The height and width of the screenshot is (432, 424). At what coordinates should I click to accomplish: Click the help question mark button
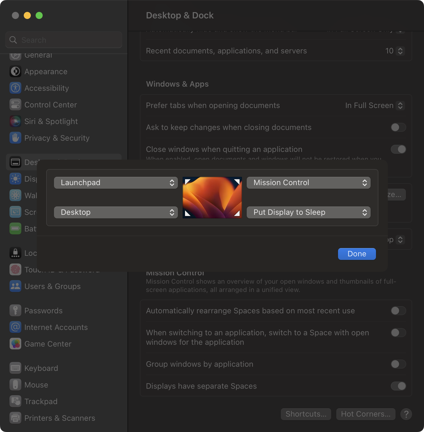click(x=406, y=414)
